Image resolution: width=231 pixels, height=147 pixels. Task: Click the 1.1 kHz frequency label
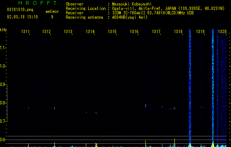pyautogui.click(x=3, y=48)
